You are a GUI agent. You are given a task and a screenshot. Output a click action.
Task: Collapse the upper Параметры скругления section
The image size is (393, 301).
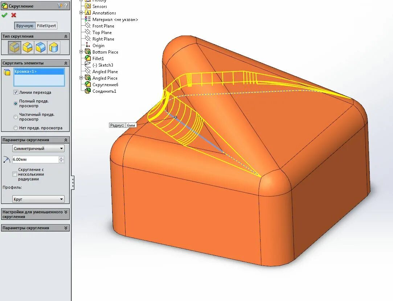point(66,140)
